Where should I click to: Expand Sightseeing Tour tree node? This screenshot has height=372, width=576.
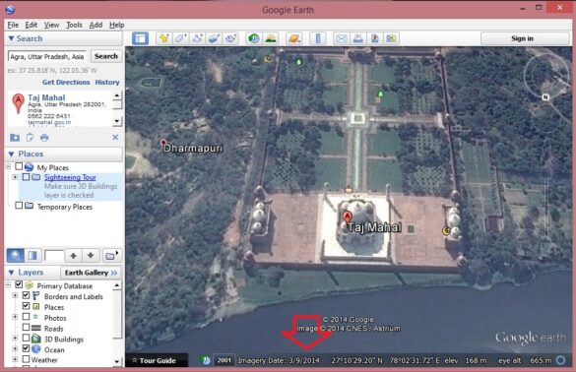pos(15,177)
